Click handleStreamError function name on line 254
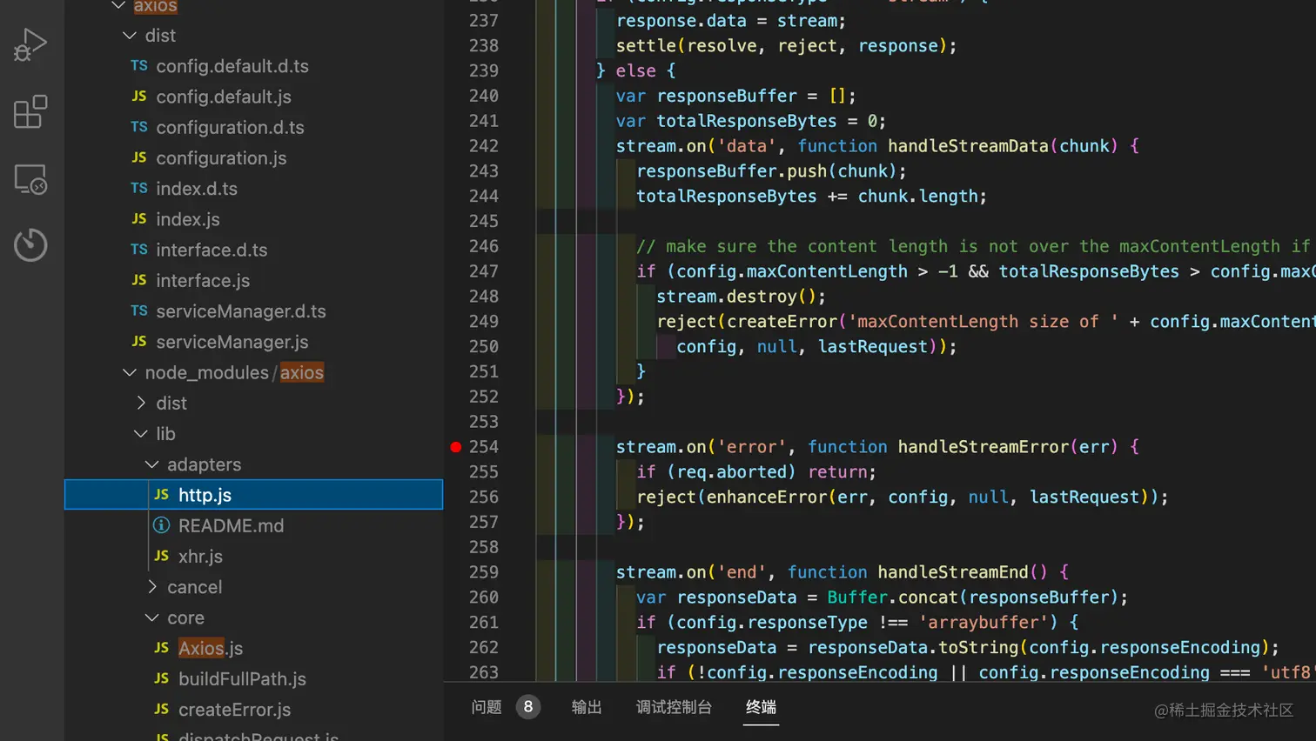This screenshot has width=1316, height=741. coord(983,447)
